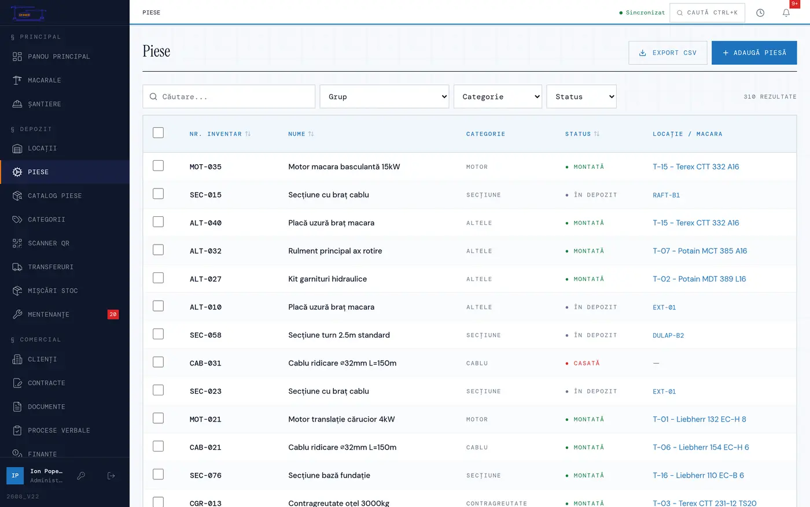Sort table by Status column header
Image resolution: width=810 pixels, height=507 pixels.
[x=582, y=134]
